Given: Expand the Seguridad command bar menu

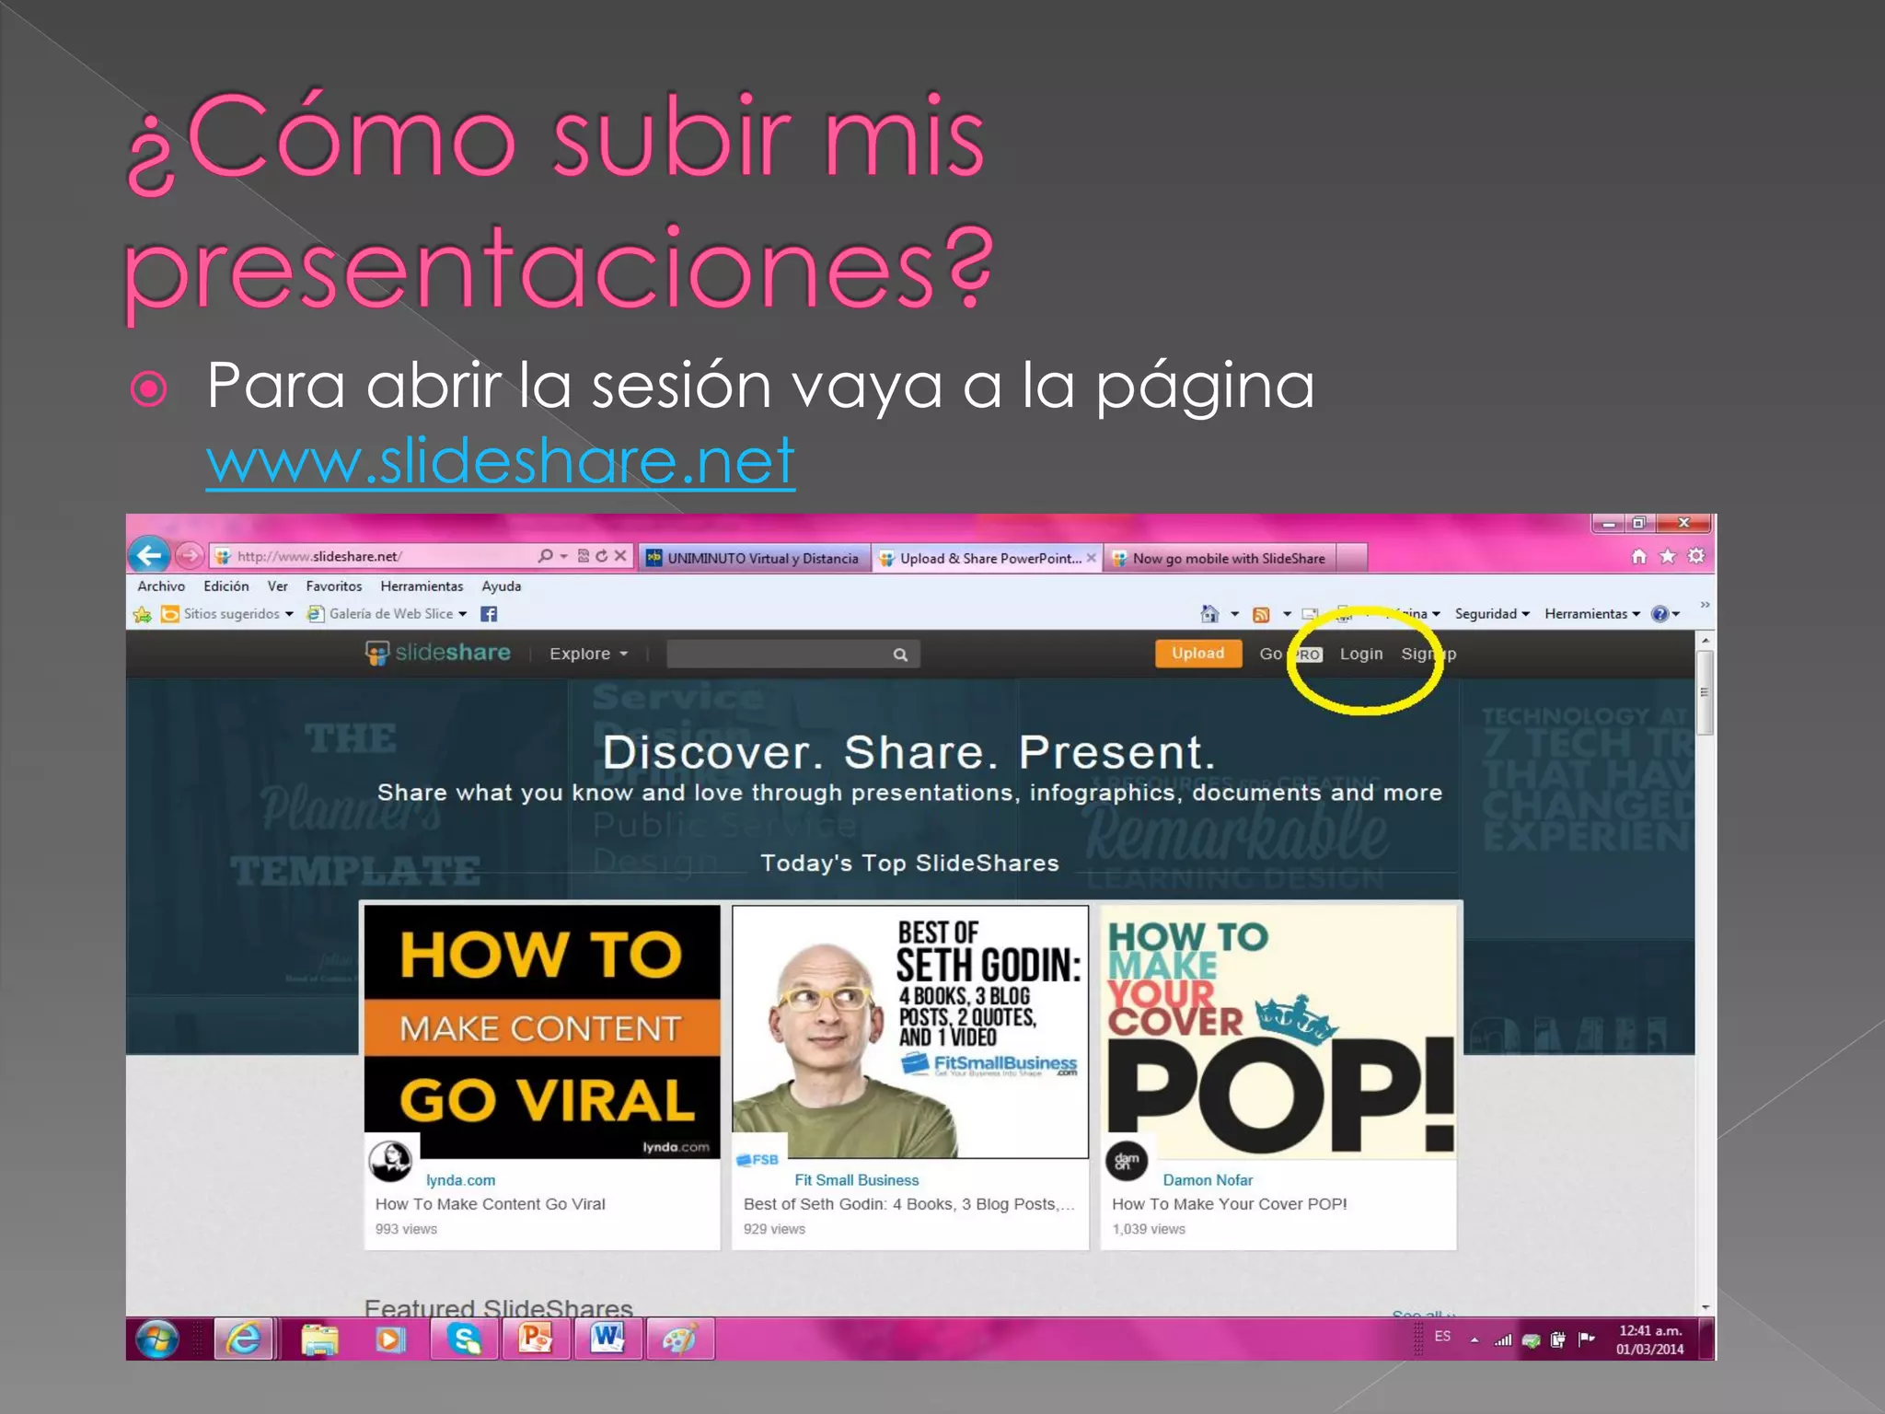Looking at the screenshot, I should (x=1492, y=614).
